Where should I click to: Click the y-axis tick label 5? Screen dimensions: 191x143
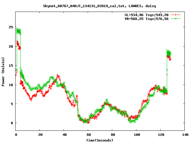point(12,104)
